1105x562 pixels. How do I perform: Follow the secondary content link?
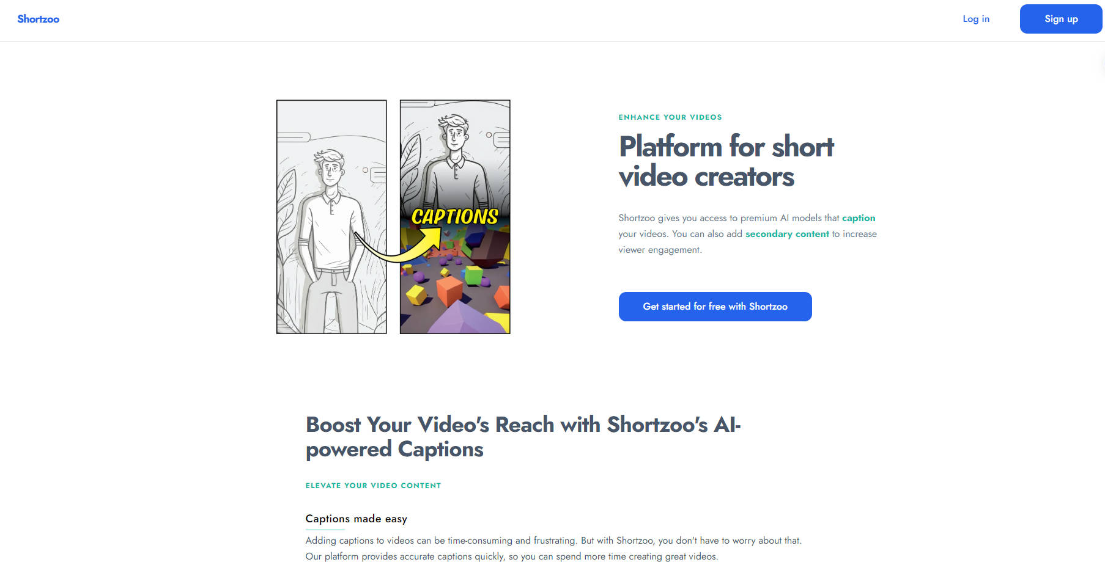tap(786, 233)
